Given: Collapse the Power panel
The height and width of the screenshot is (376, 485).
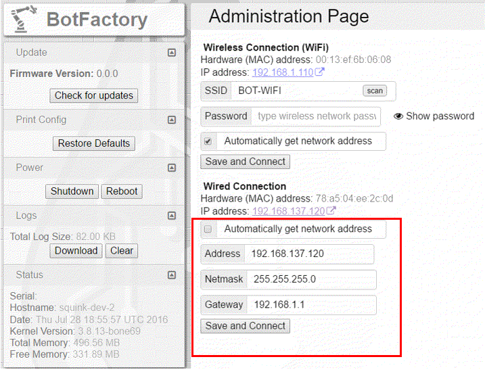Looking at the screenshot, I should [172, 168].
